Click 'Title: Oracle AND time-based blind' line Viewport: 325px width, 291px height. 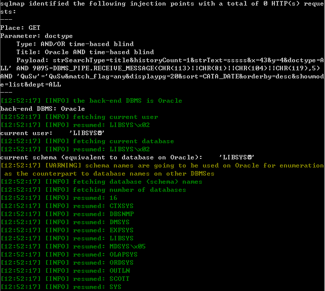coord(85,52)
